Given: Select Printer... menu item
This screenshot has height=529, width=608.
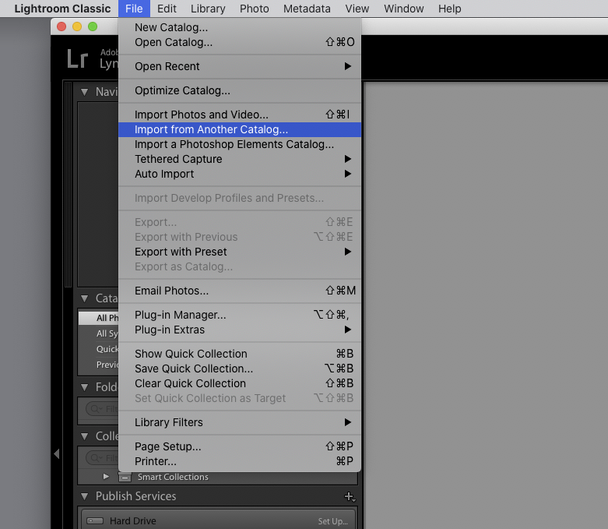Looking at the screenshot, I should click(x=240, y=461).
